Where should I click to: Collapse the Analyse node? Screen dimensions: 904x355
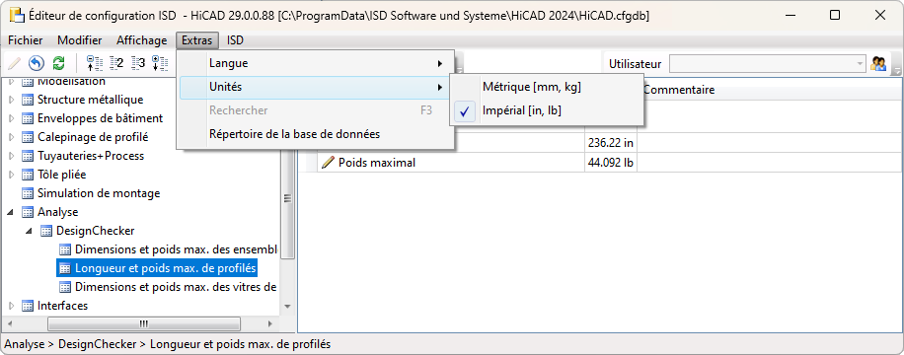[x=11, y=212]
